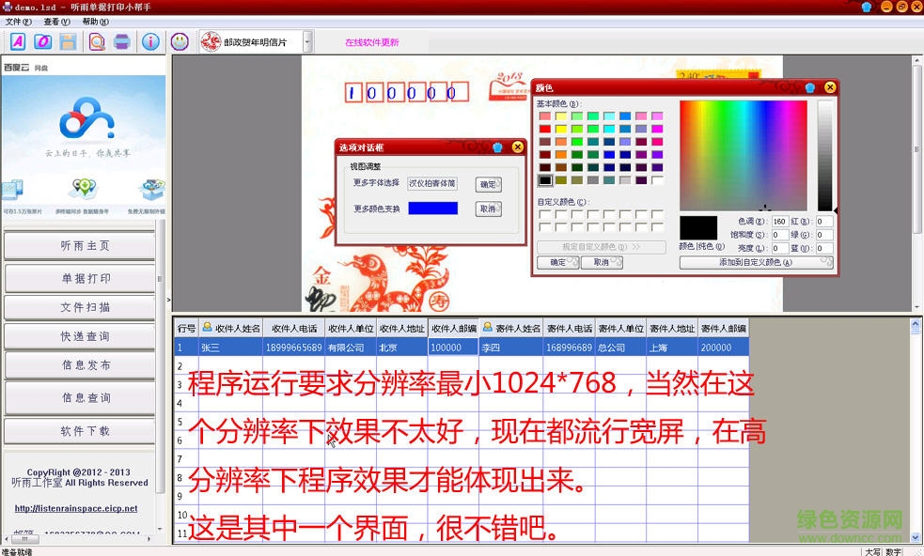Open print preview with the magnifier icon
The image size is (924, 556).
[96, 42]
